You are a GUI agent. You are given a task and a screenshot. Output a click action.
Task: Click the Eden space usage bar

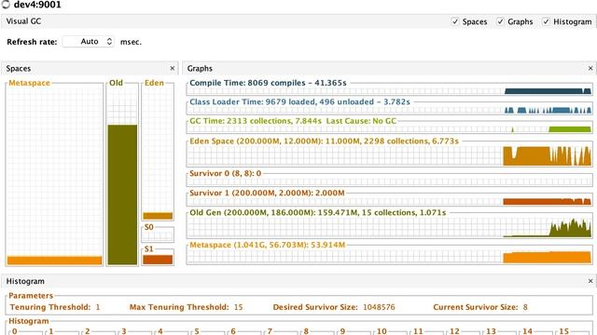point(158,216)
